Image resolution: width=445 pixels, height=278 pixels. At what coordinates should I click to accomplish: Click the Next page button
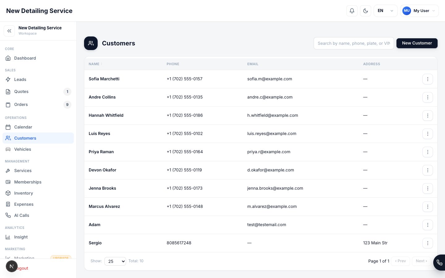click(422, 261)
